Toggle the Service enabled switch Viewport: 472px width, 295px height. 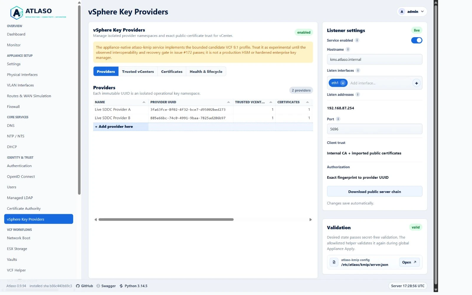click(417, 40)
